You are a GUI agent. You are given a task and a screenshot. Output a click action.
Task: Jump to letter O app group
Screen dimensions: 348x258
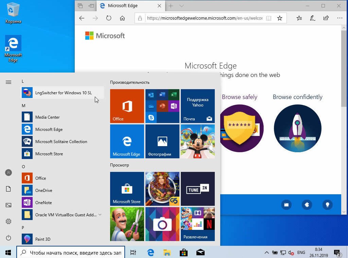(23, 166)
